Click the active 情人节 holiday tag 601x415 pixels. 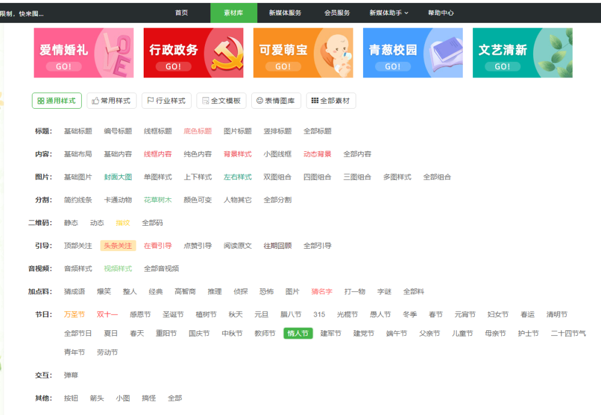coord(298,333)
